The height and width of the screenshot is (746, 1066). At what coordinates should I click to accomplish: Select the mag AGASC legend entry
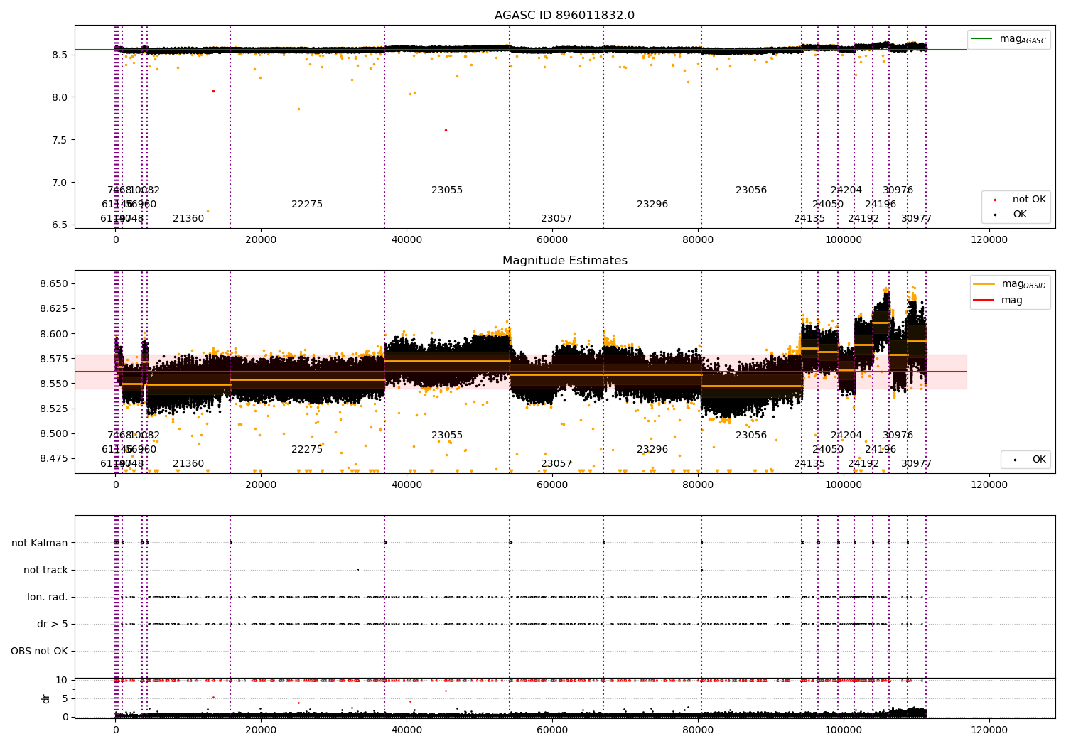pyautogui.click(x=1009, y=39)
